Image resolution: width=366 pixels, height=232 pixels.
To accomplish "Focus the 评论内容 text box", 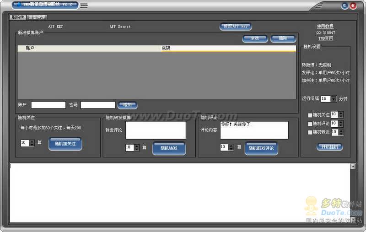I will coord(254,130).
